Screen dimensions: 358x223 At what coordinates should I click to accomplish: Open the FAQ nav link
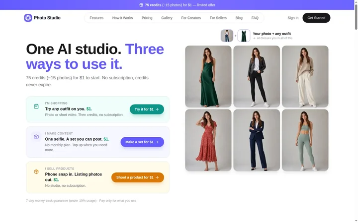[x=255, y=18]
